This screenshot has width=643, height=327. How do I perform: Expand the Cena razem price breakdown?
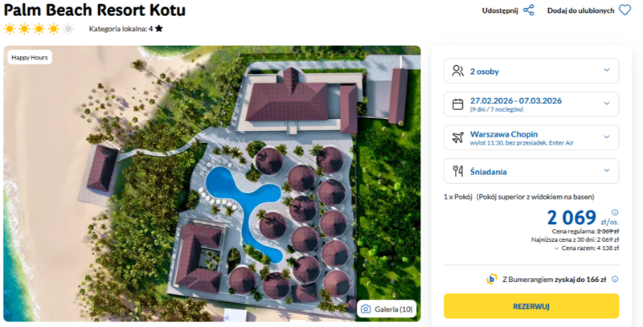coord(558,249)
